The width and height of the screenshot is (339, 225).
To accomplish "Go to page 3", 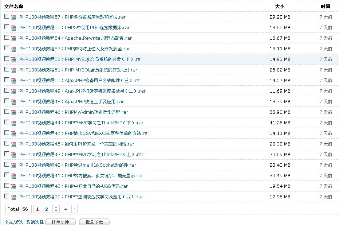I will tap(56, 209).
